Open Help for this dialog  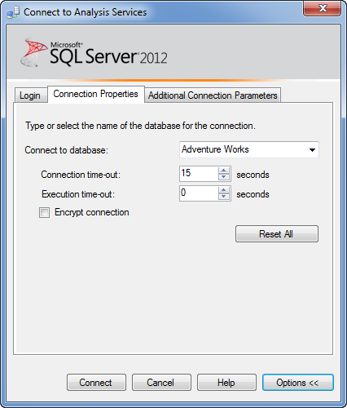[x=226, y=383]
